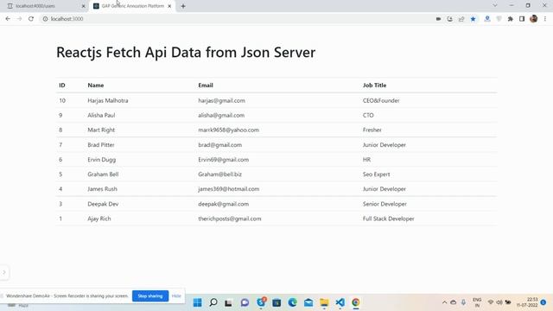Toggle the bookmark star
The height and width of the screenshot is (311, 553).
[473, 19]
